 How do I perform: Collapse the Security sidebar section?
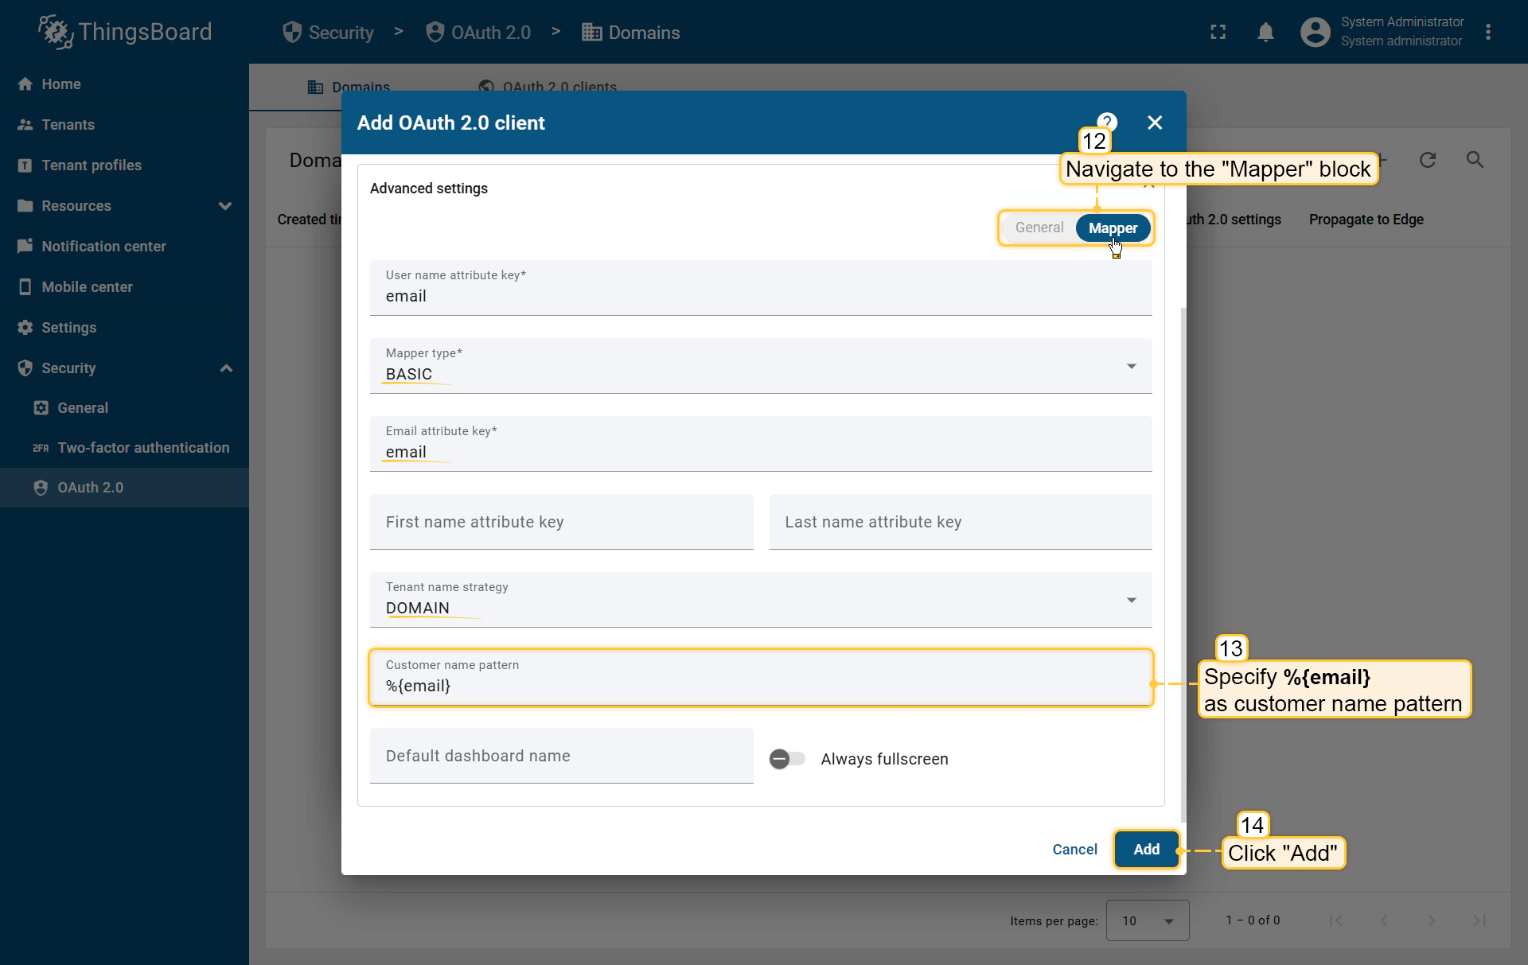click(226, 368)
